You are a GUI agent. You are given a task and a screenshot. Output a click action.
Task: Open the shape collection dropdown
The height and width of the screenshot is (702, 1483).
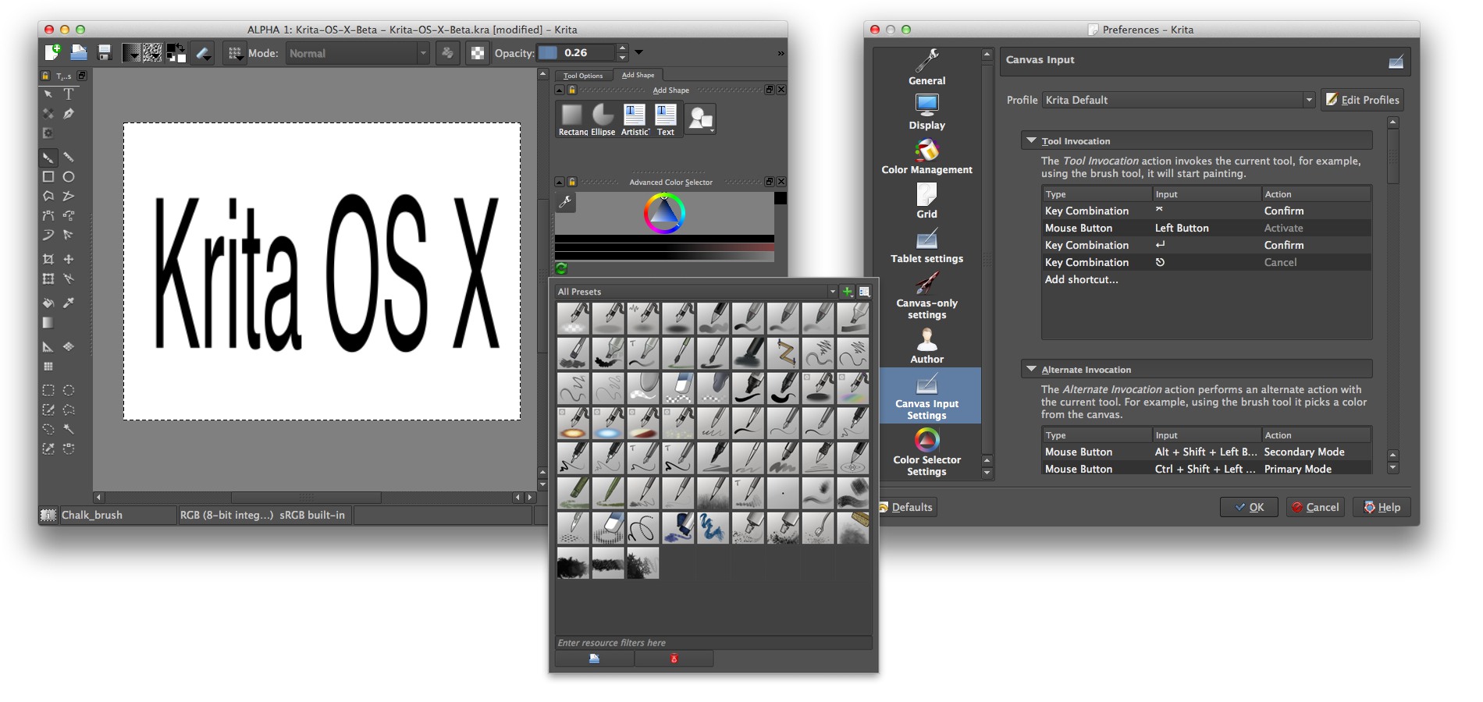click(701, 119)
